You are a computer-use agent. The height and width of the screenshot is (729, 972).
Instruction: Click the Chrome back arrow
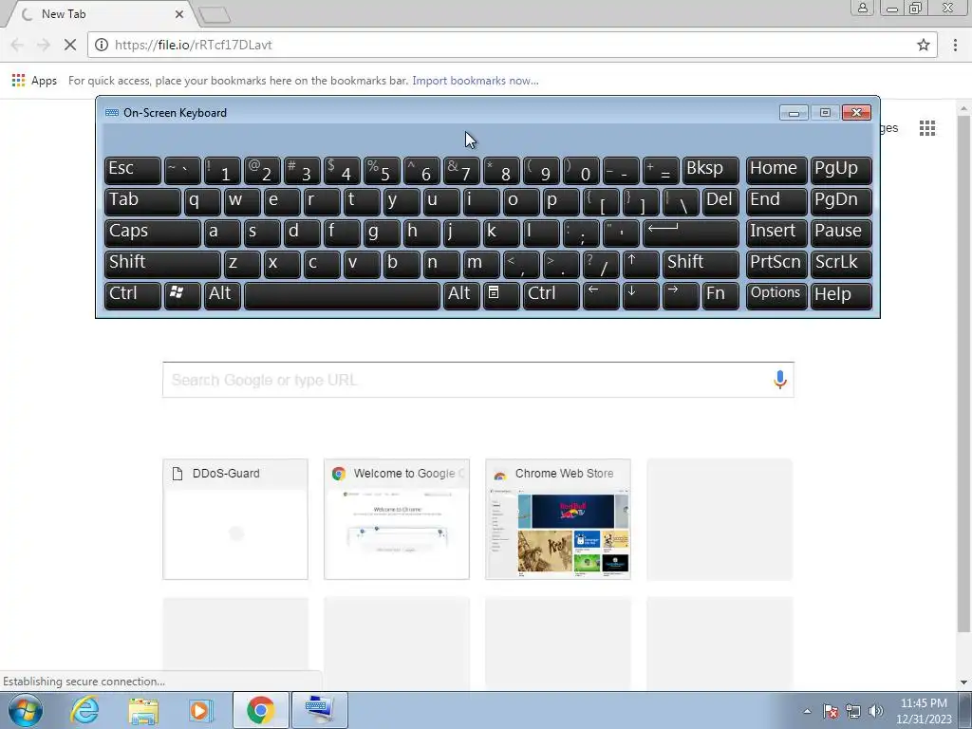point(17,45)
